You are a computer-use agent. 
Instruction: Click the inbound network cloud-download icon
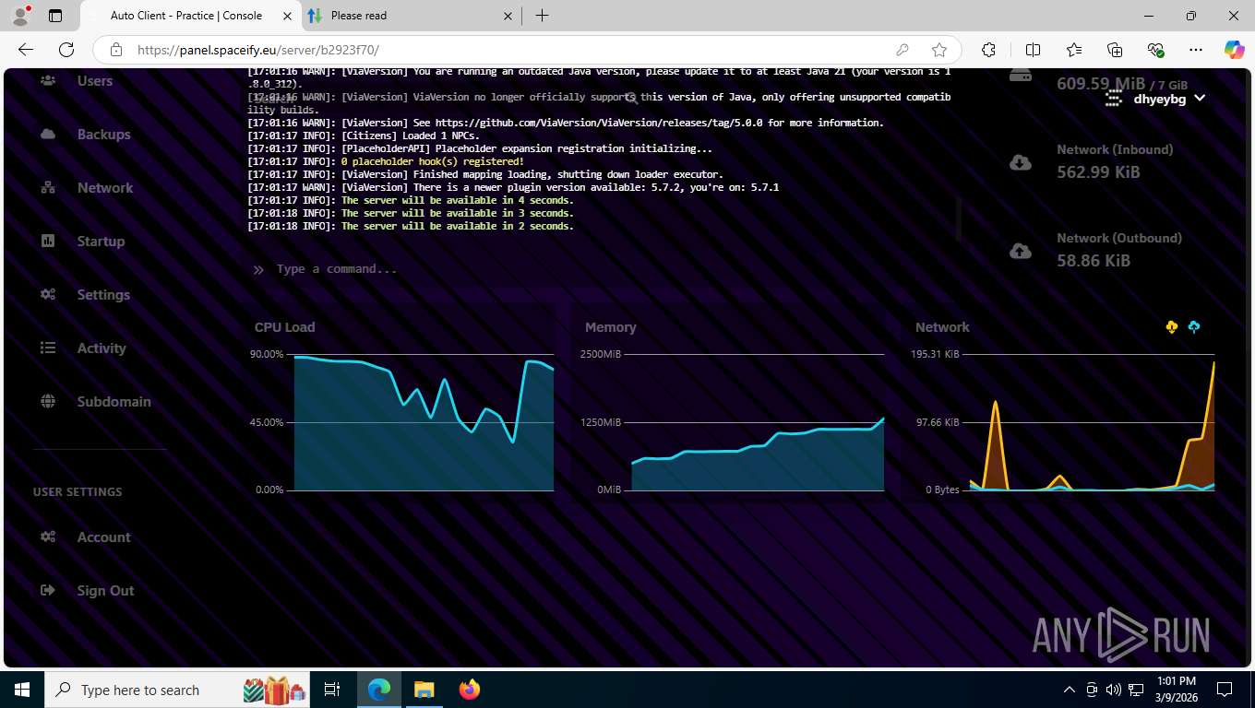click(1021, 162)
